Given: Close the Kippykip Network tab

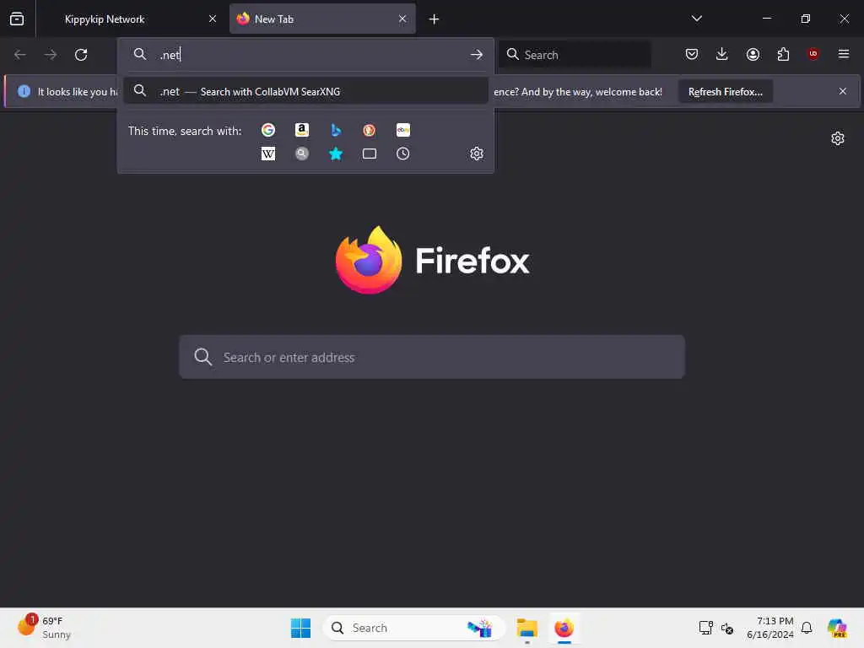Looking at the screenshot, I should coord(213,19).
